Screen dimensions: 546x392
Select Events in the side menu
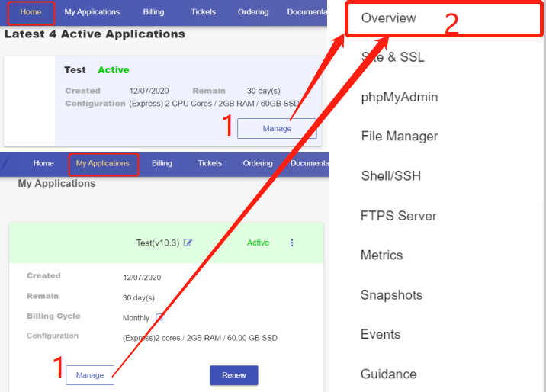[381, 334]
